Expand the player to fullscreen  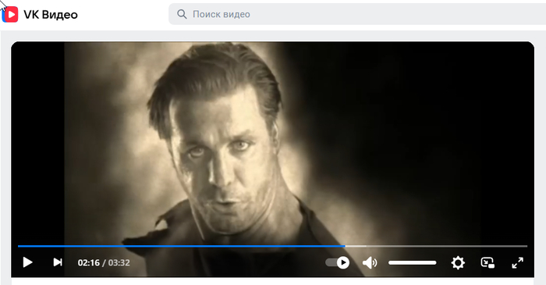517,262
